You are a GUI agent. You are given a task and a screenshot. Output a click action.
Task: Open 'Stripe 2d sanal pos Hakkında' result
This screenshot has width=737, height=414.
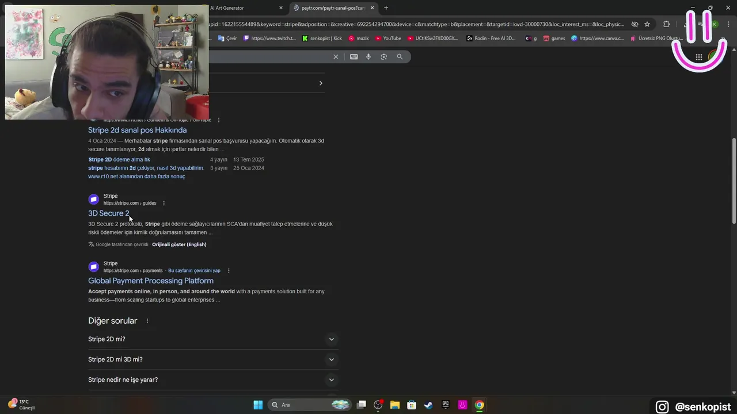click(137, 130)
